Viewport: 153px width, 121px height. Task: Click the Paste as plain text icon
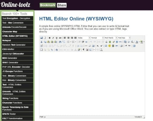click(x=52, y=42)
